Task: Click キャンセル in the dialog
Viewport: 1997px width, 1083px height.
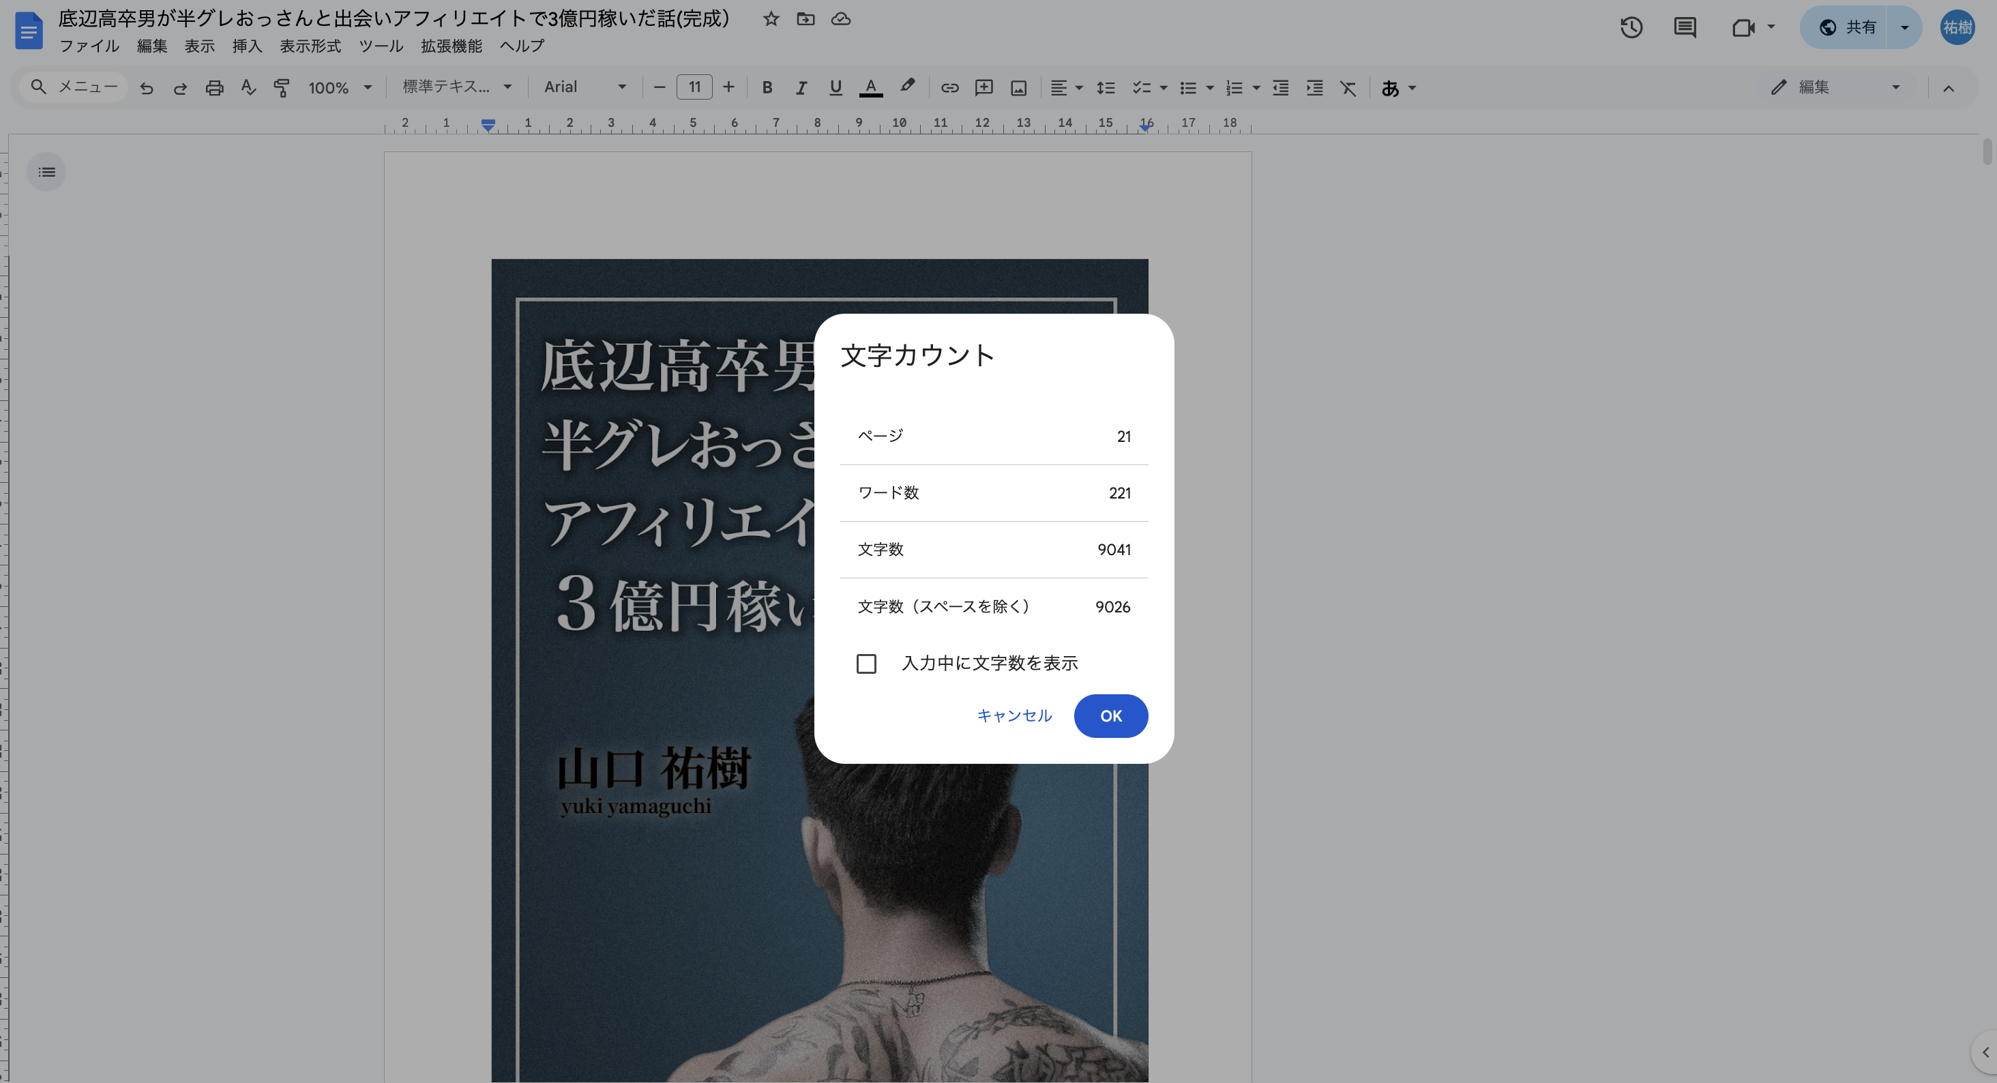Action: (x=1014, y=715)
